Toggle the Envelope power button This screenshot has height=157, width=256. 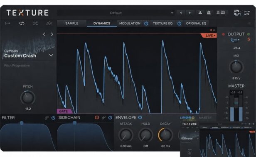[x=140, y=117]
